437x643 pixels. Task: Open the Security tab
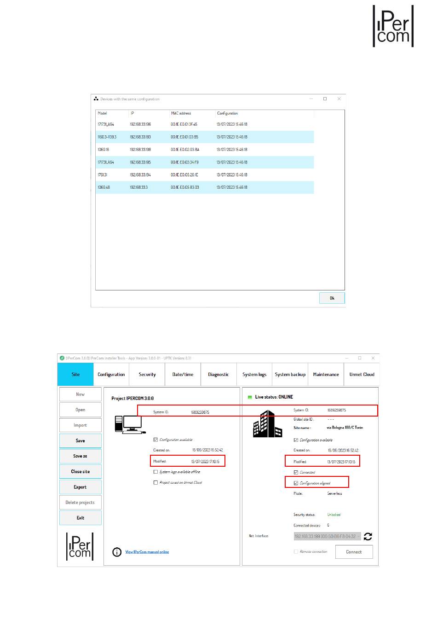pos(147,375)
